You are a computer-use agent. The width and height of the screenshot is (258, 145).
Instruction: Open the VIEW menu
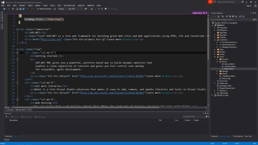point(15,6)
